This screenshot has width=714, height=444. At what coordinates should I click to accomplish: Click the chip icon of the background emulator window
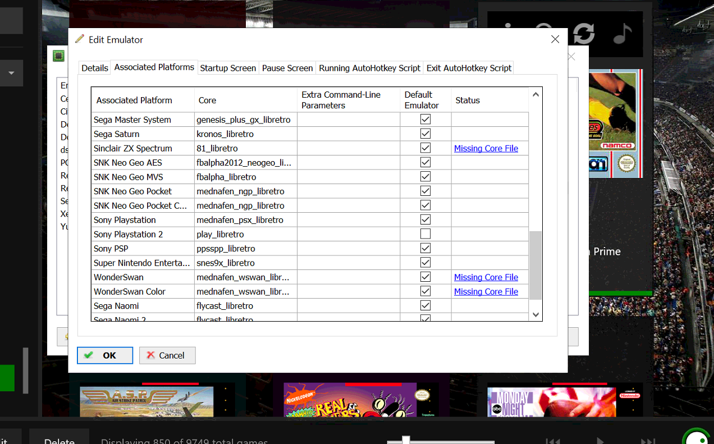[x=58, y=56]
